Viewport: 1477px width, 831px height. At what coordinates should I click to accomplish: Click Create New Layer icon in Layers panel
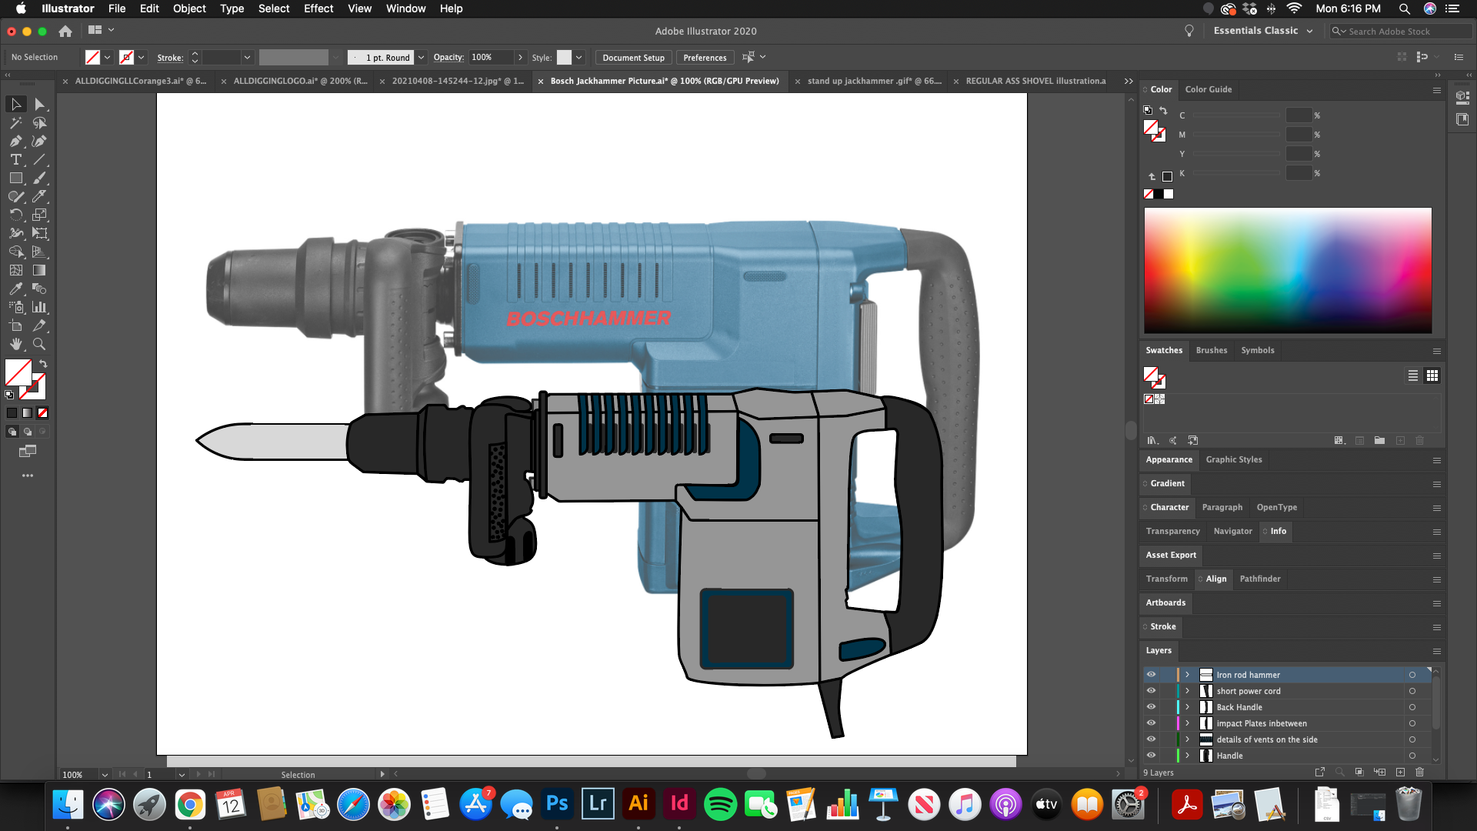point(1400,773)
